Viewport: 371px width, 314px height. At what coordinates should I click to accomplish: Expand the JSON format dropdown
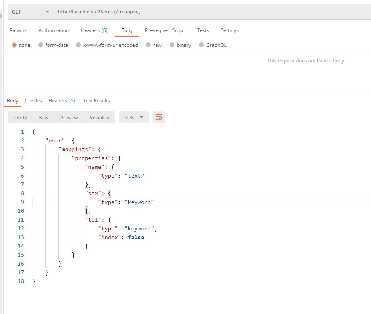[x=134, y=117]
